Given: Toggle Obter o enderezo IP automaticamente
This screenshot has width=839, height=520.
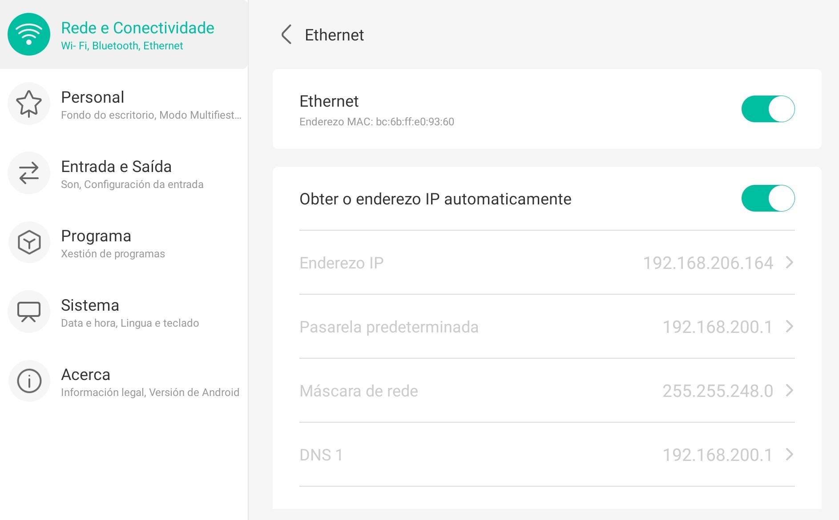Looking at the screenshot, I should tap(768, 199).
